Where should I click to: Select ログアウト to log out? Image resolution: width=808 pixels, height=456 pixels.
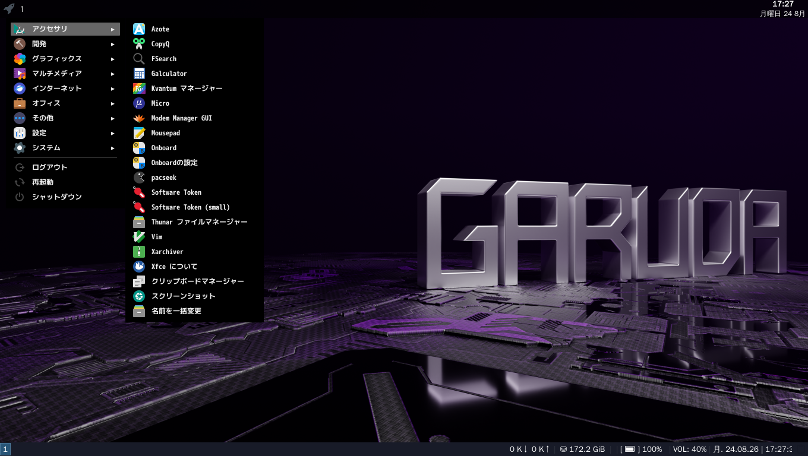coord(65,167)
